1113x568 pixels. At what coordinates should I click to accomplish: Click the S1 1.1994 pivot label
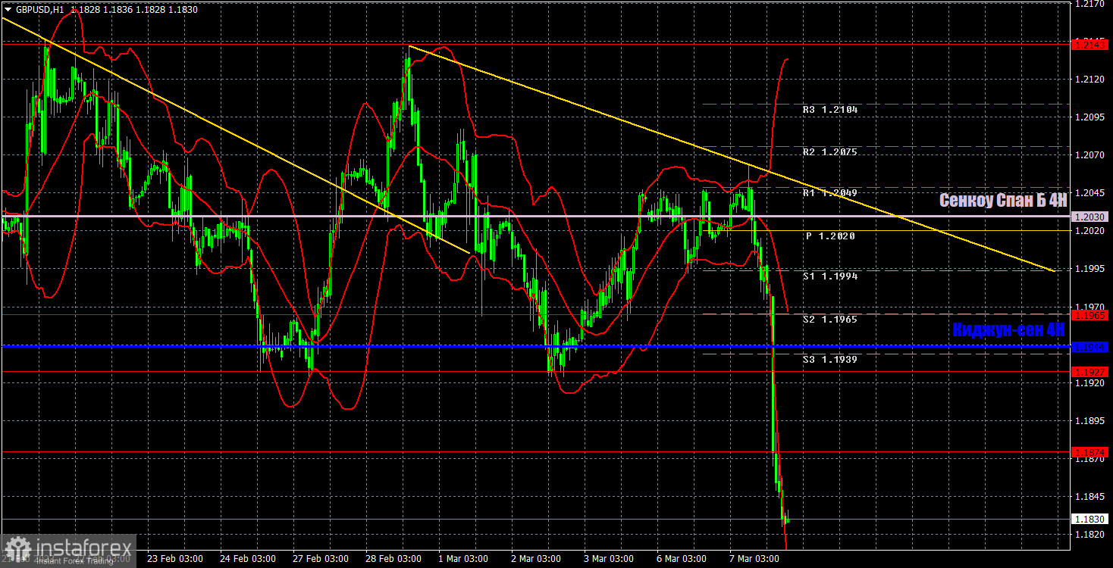coord(830,276)
